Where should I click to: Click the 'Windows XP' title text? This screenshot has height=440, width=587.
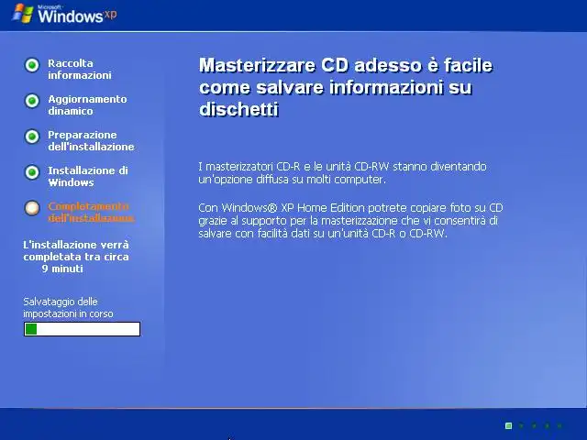(77, 16)
